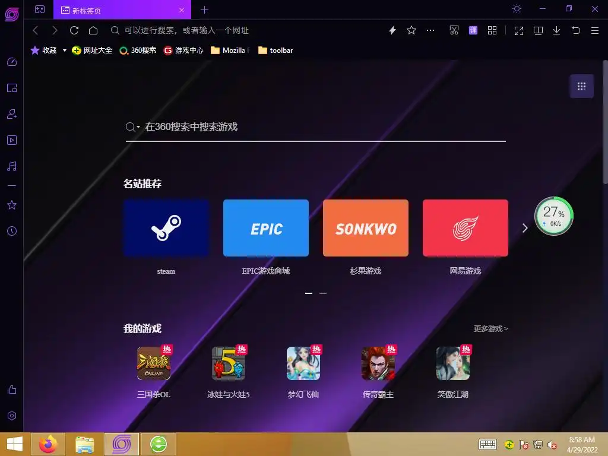
Task: Click the 27% speed accelerator ball
Action: pos(554,216)
